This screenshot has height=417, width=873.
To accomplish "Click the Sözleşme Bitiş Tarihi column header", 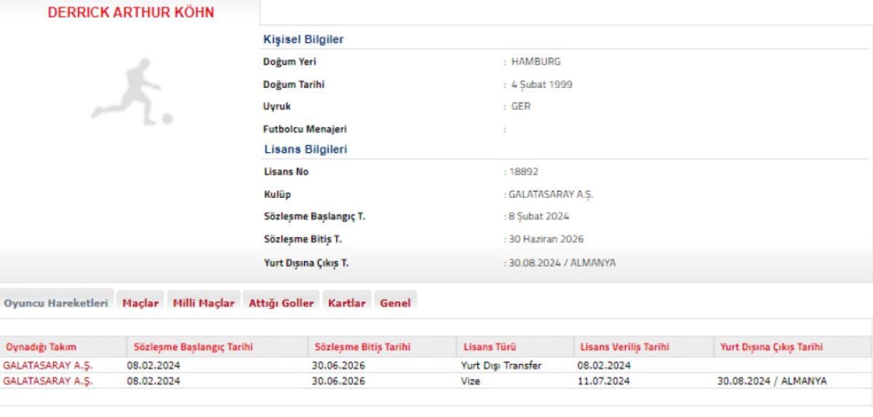I will tap(362, 347).
